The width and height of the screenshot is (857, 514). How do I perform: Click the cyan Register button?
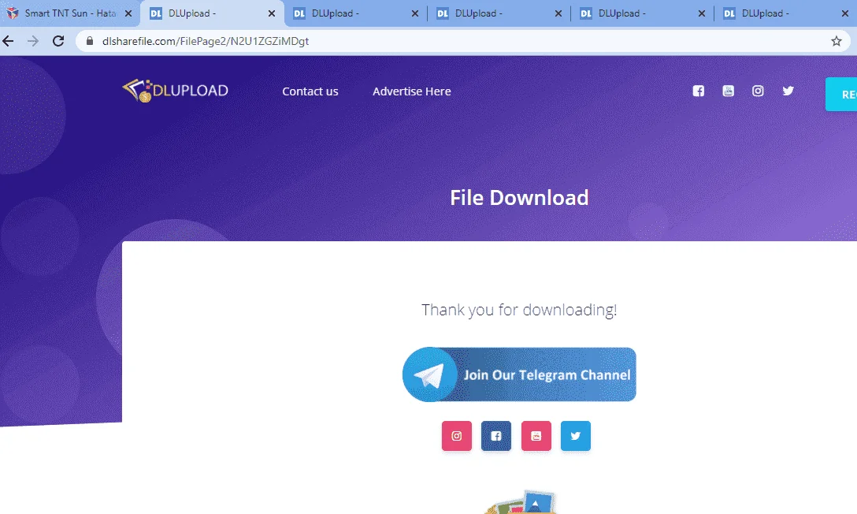click(x=841, y=94)
